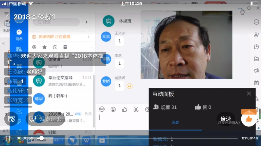Image resolution: width=261 pixels, height=146 pixels.
Task: Click the 发表评论 comment button
Action: tap(45, 119)
